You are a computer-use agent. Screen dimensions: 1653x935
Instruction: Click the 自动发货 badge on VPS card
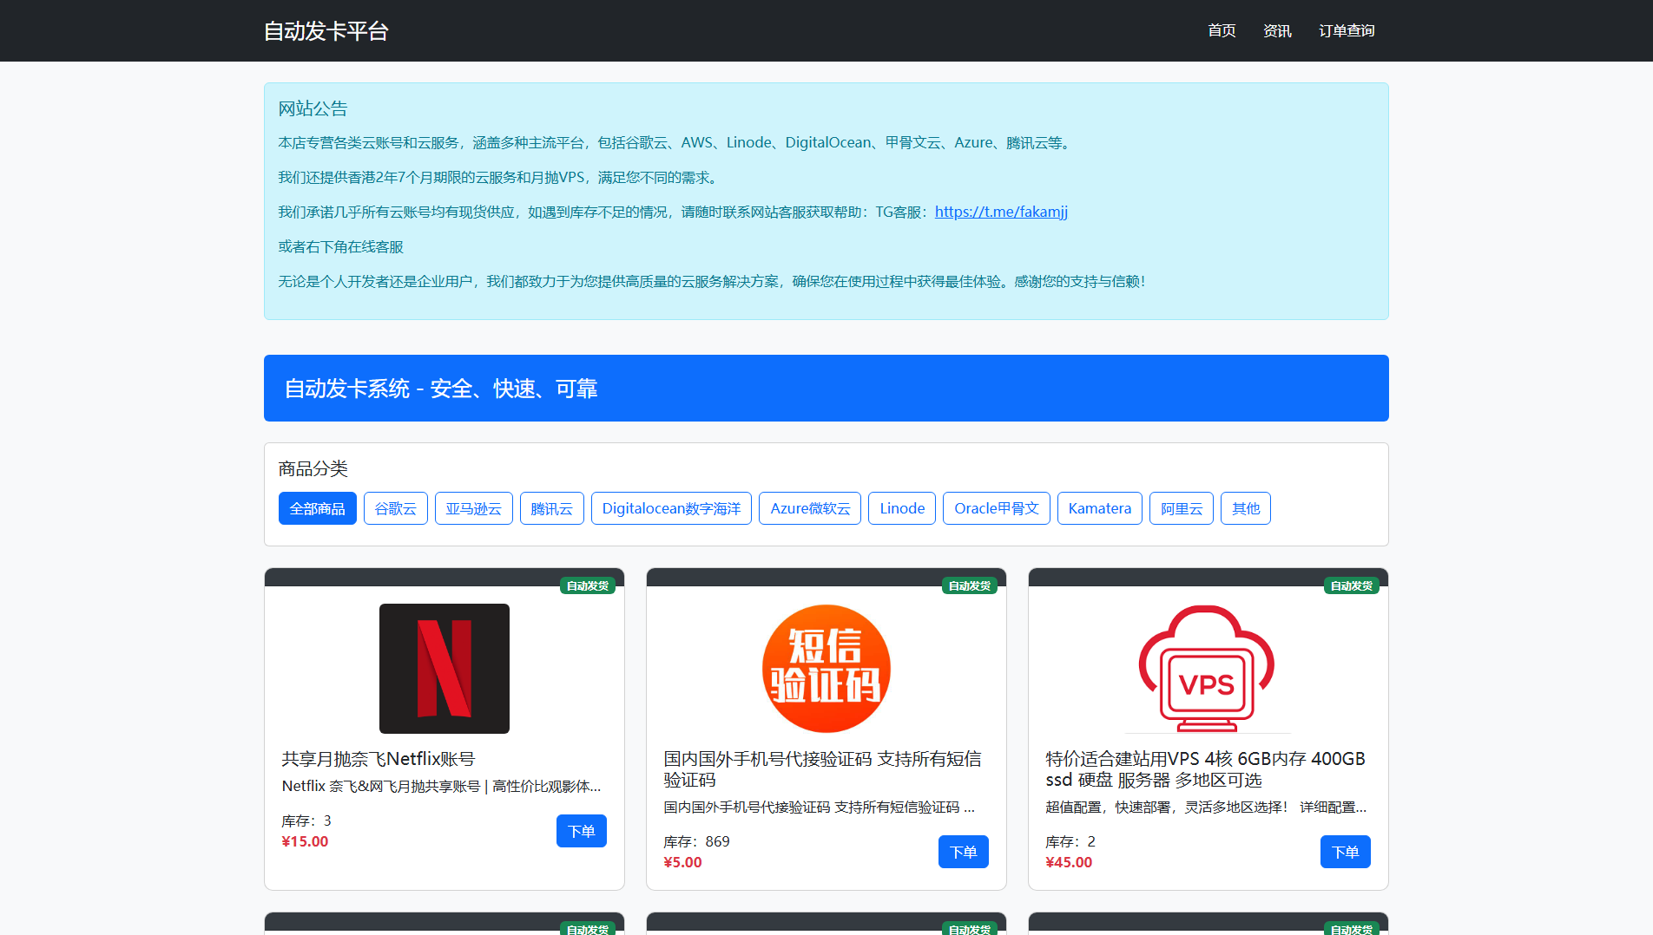click(1352, 586)
